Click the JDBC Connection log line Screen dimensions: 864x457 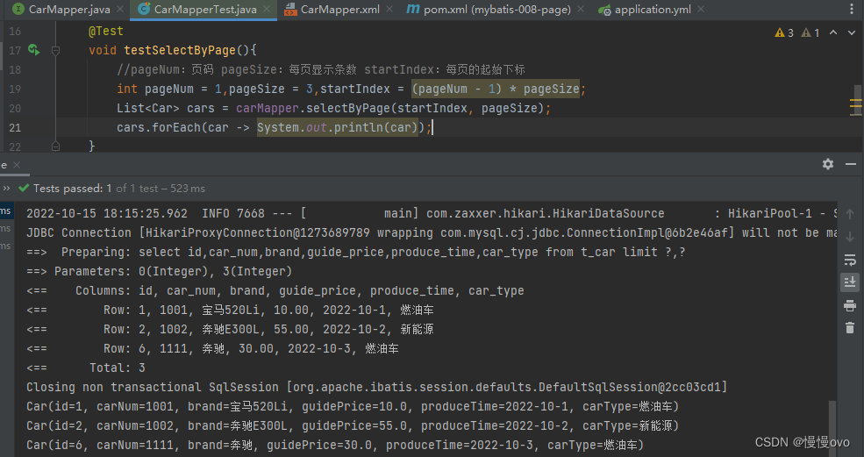click(432, 232)
